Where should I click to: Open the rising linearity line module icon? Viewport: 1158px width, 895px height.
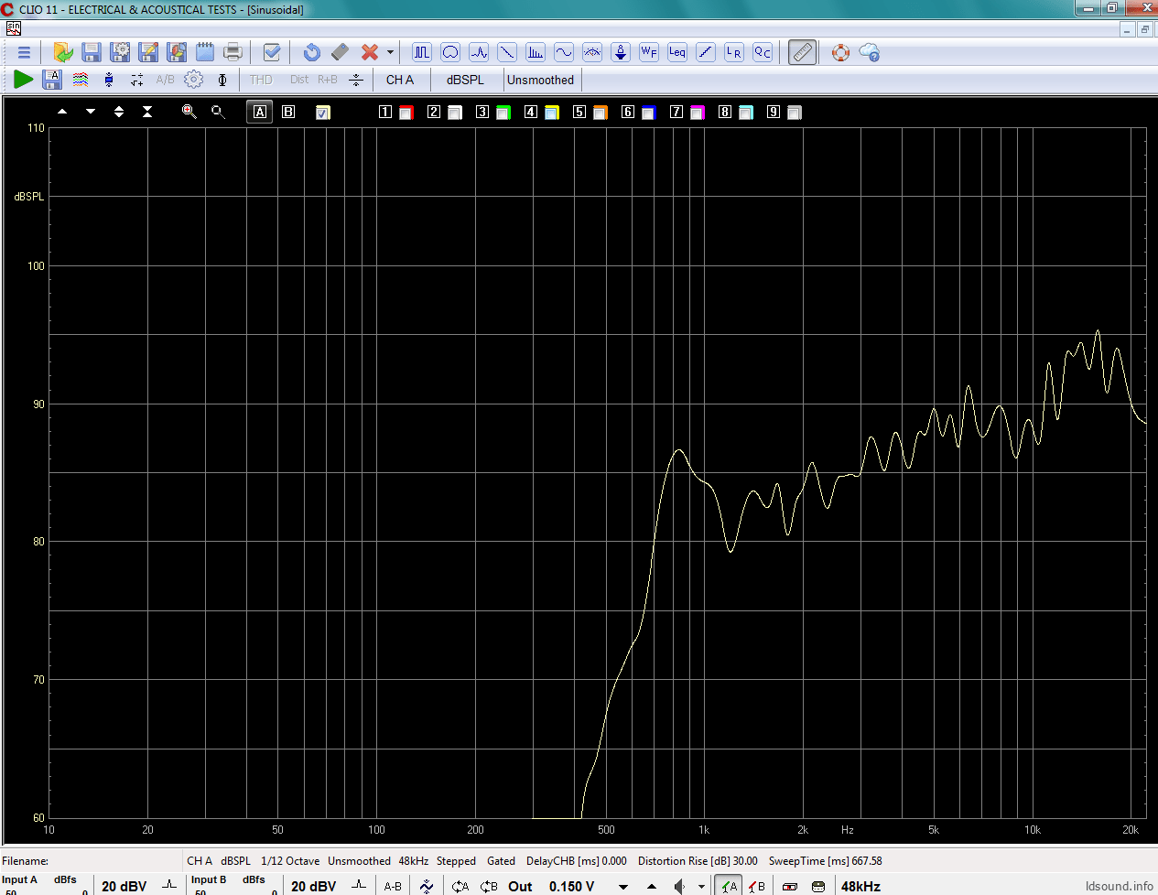pos(706,52)
